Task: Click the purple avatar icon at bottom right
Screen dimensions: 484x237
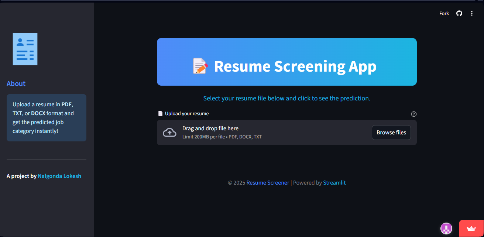Action: point(446,229)
